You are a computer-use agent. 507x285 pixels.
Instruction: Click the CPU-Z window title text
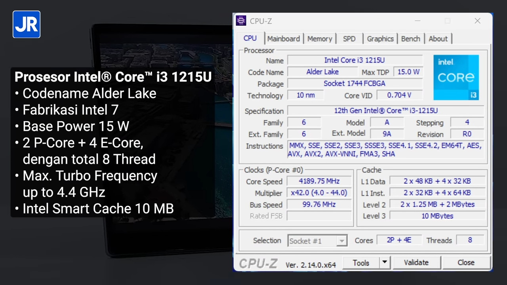[261, 21]
